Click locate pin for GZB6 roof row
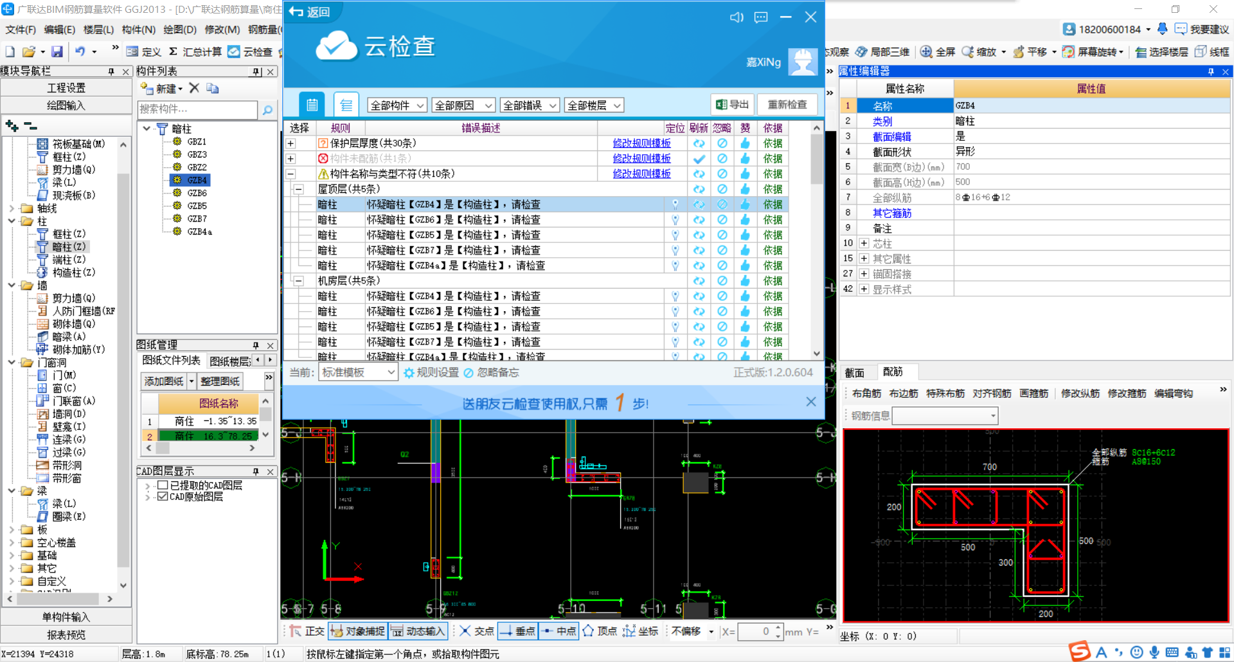Viewport: 1234px width, 662px height. [675, 220]
